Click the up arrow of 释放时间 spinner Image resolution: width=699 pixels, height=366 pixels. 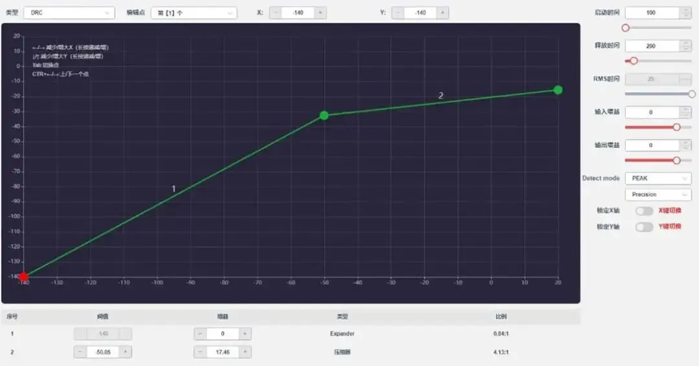pyautogui.click(x=685, y=43)
